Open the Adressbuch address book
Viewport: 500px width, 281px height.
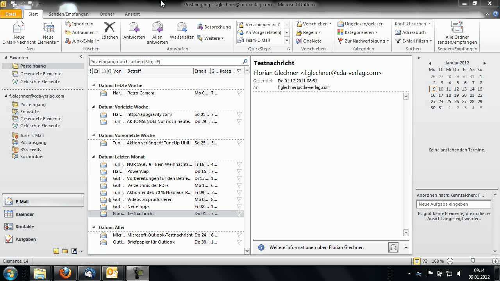pos(410,32)
